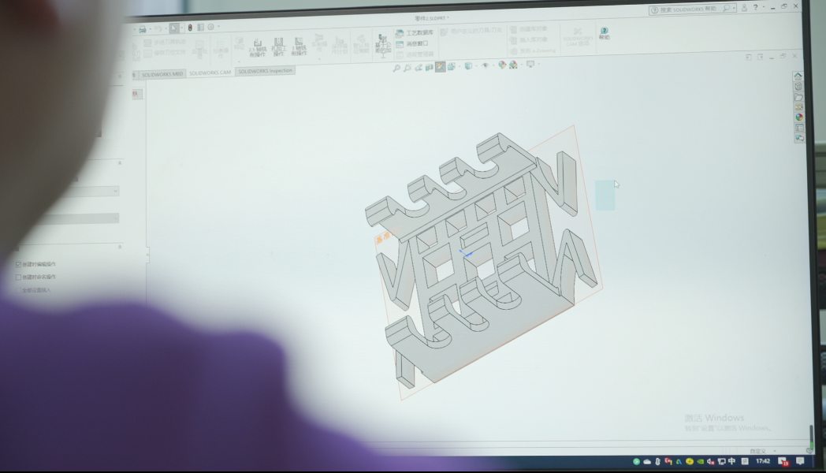Viewport: 826px width, 473px height.
Task: Open Design Library icon in task pane
Action: 798,87
